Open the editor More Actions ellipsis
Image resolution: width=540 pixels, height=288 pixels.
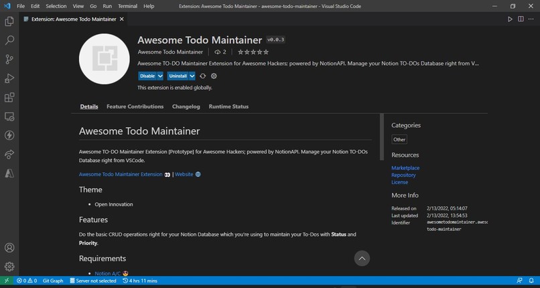(x=531, y=19)
